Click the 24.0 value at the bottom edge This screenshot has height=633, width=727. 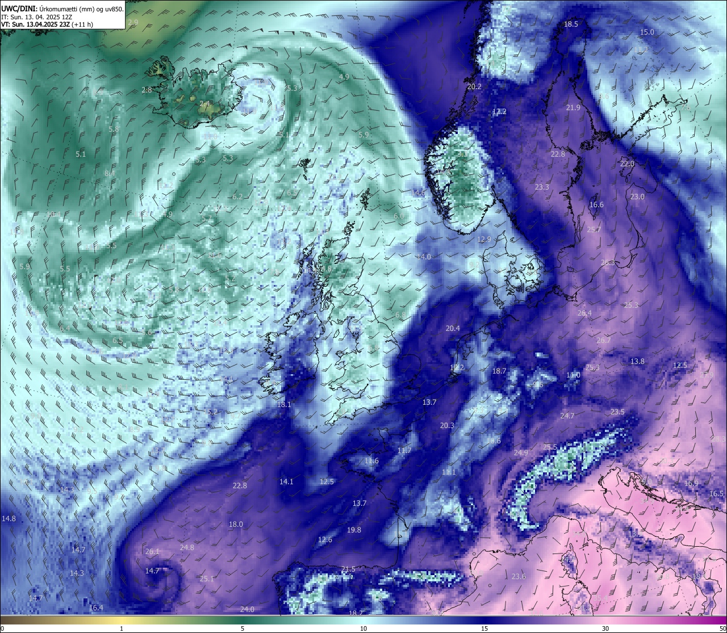pyautogui.click(x=247, y=609)
